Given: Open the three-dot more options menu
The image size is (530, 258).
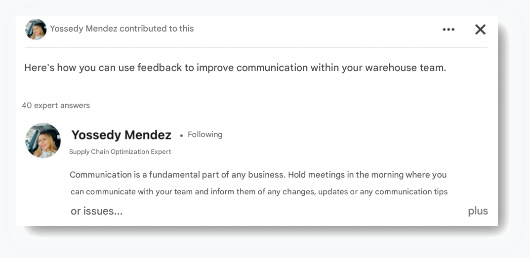Looking at the screenshot, I should [448, 30].
